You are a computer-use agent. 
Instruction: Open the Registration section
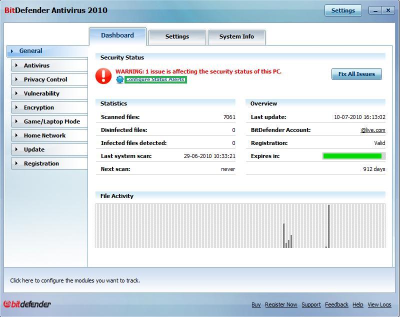pos(49,163)
